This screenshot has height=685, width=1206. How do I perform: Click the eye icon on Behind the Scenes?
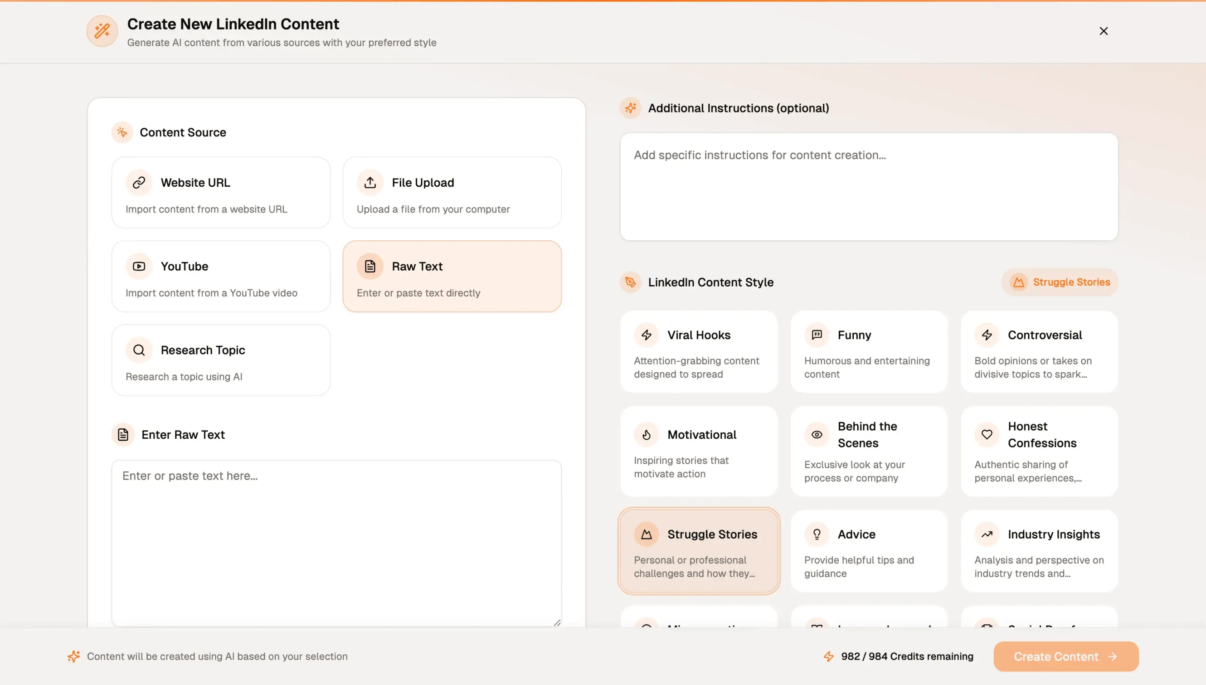(817, 435)
